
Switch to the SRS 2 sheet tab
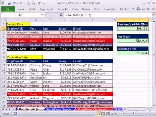(x=118, y=109)
